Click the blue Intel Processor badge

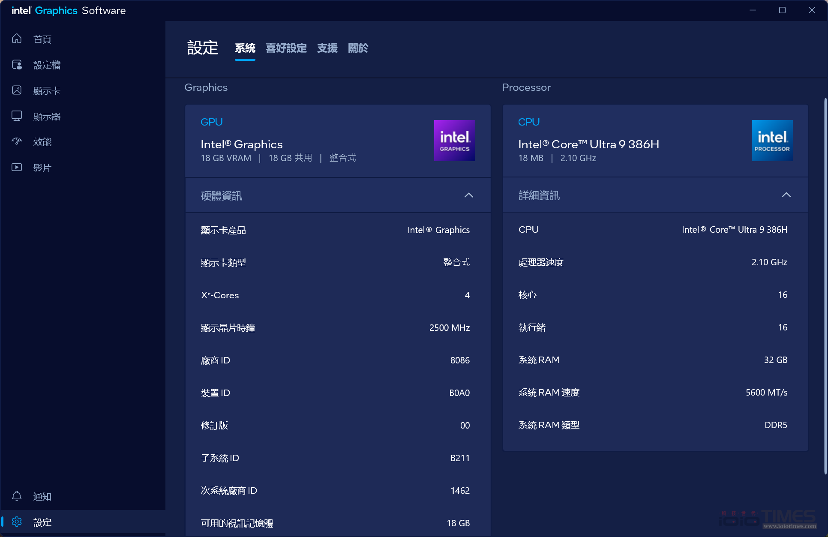[772, 141]
